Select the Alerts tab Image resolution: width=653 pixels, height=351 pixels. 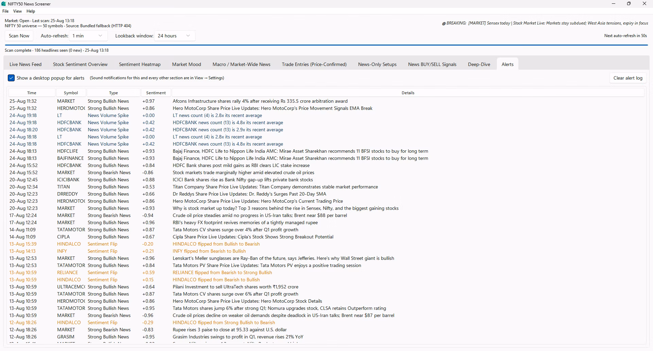coord(507,64)
